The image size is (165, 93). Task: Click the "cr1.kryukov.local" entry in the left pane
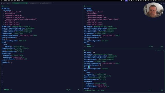pos(13,12)
